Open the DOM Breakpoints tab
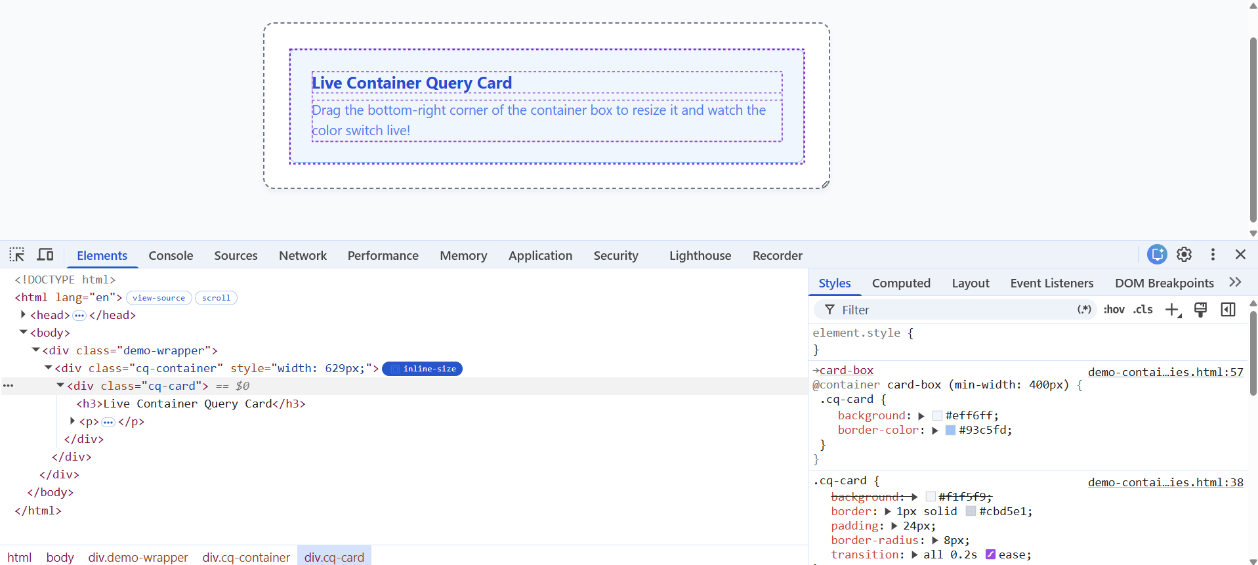The height and width of the screenshot is (565, 1258). (x=1164, y=283)
